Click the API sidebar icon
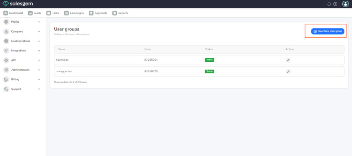 point(6,60)
